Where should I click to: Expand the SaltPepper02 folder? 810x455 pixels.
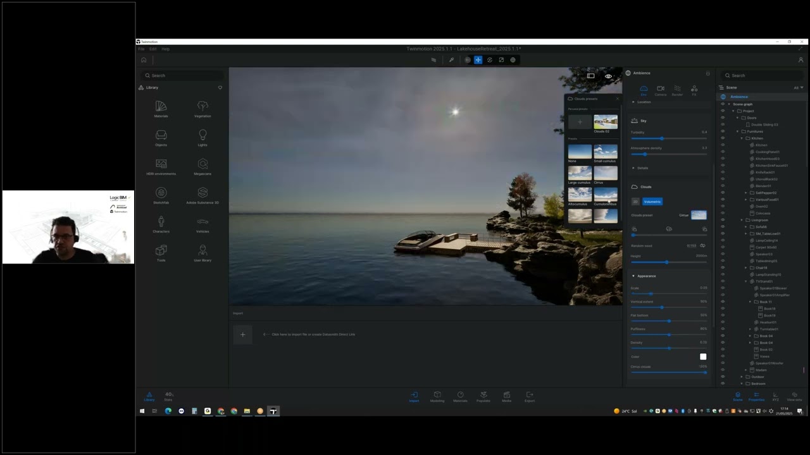coord(745,193)
